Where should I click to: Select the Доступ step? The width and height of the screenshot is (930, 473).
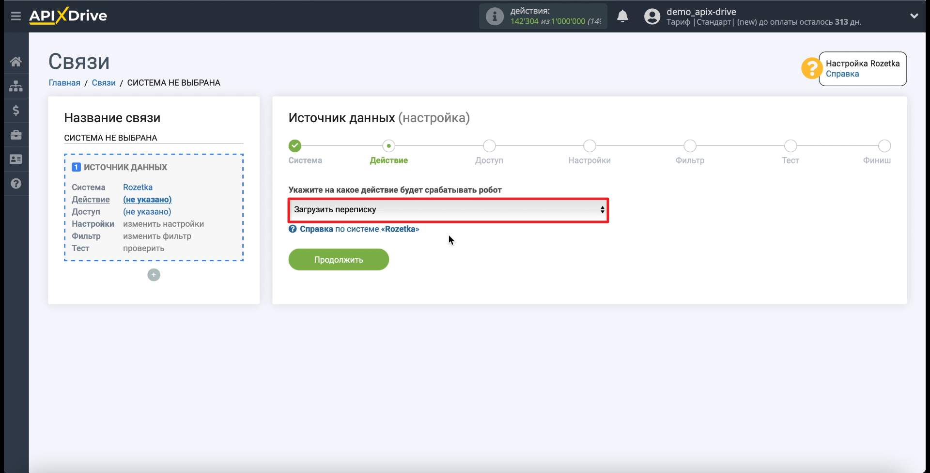tap(489, 146)
